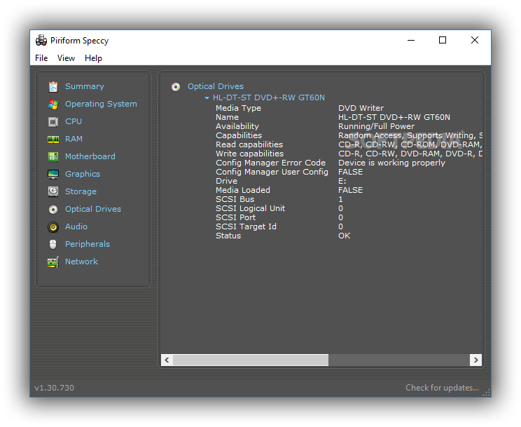Click the window resize grip
521x427 pixels.
point(487,393)
